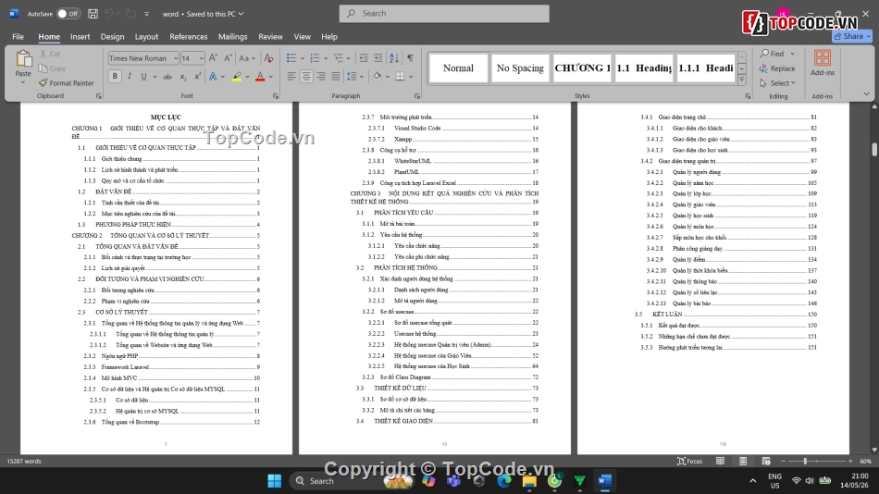Viewport: 879px width, 494px height.
Task: Open the File menu
Action: tap(18, 36)
